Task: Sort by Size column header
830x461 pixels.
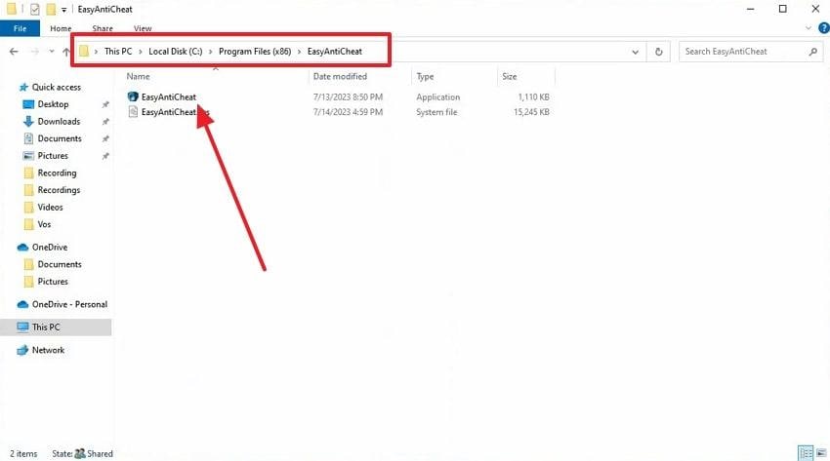Action: pyautogui.click(x=509, y=77)
